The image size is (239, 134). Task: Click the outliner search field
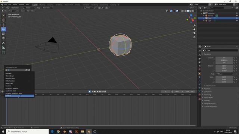217,7
